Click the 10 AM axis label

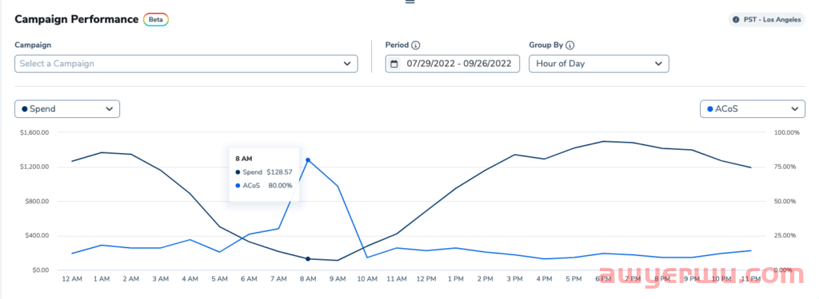coord(367,279)
